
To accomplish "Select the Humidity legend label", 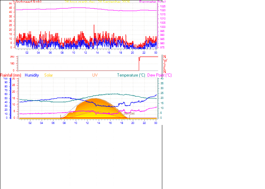I will coord(32,75).
